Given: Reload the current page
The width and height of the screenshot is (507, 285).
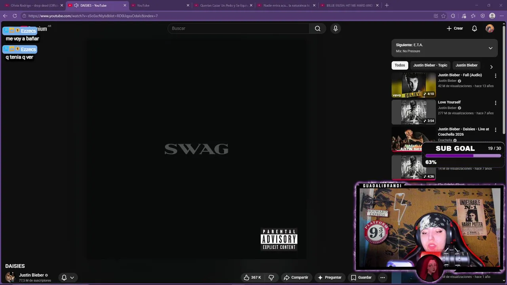Looking at the screenshot, I should tap(15, 16).
